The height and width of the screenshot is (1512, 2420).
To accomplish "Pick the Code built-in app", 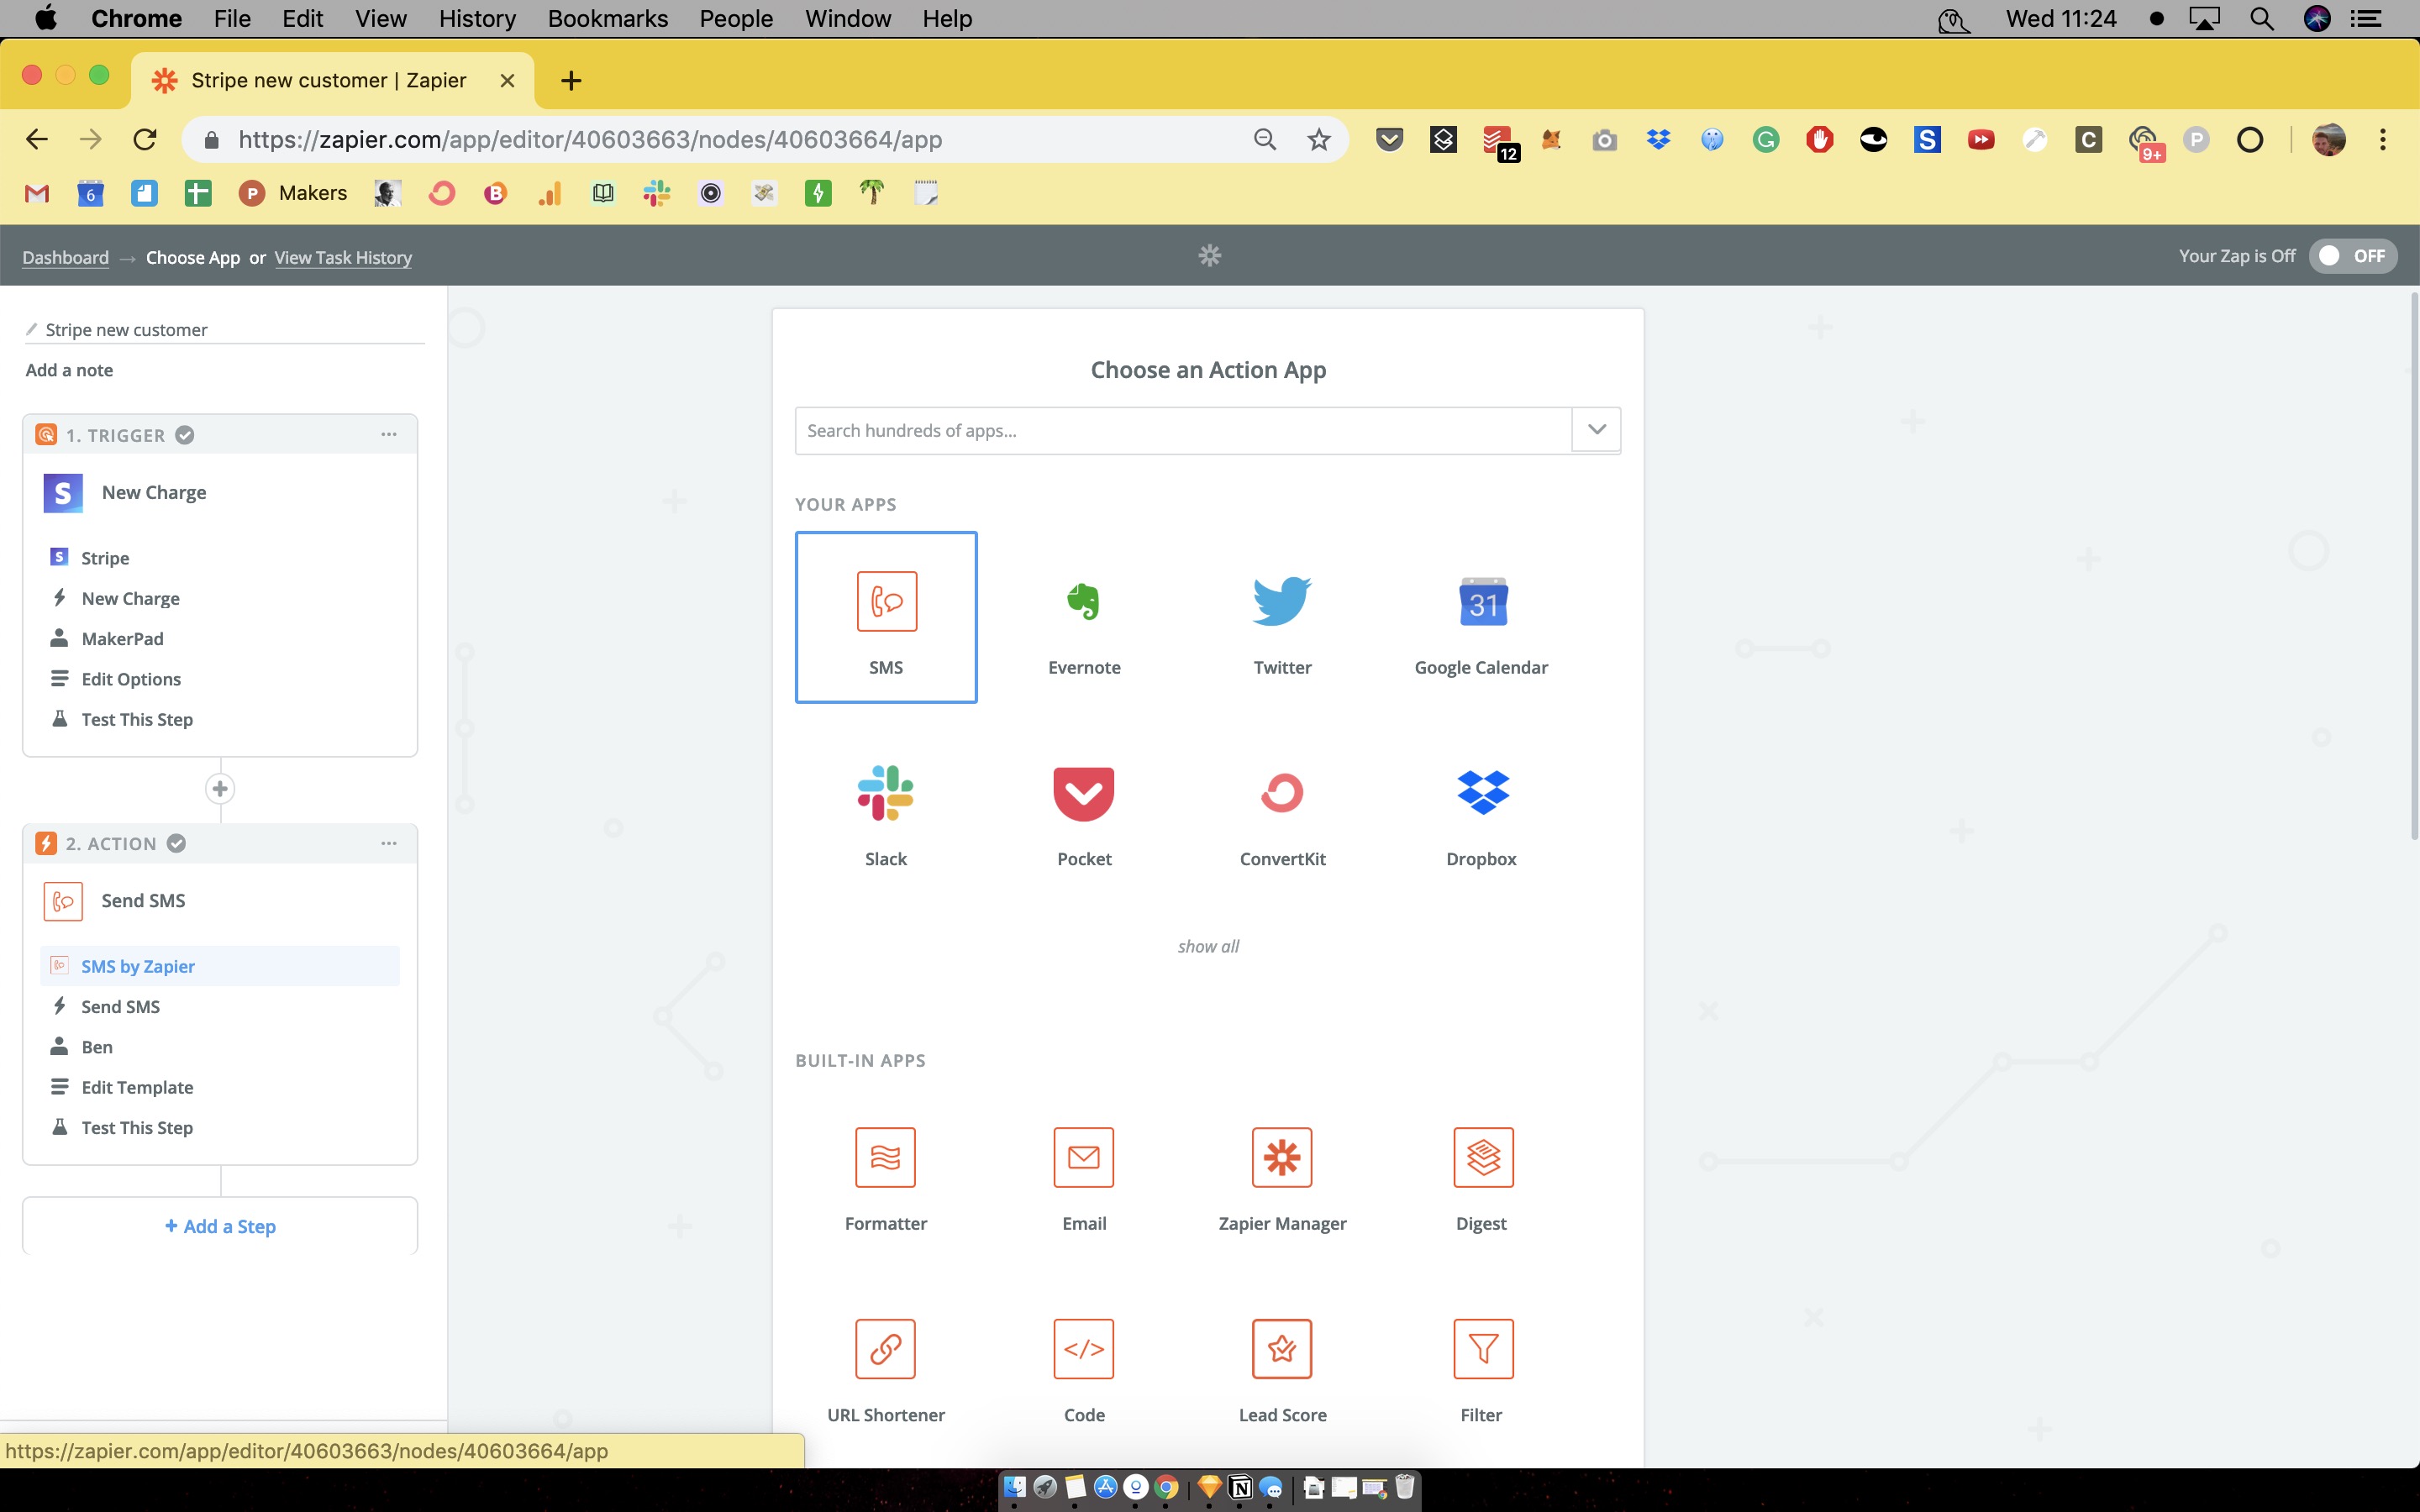I will (1084, 1370).
